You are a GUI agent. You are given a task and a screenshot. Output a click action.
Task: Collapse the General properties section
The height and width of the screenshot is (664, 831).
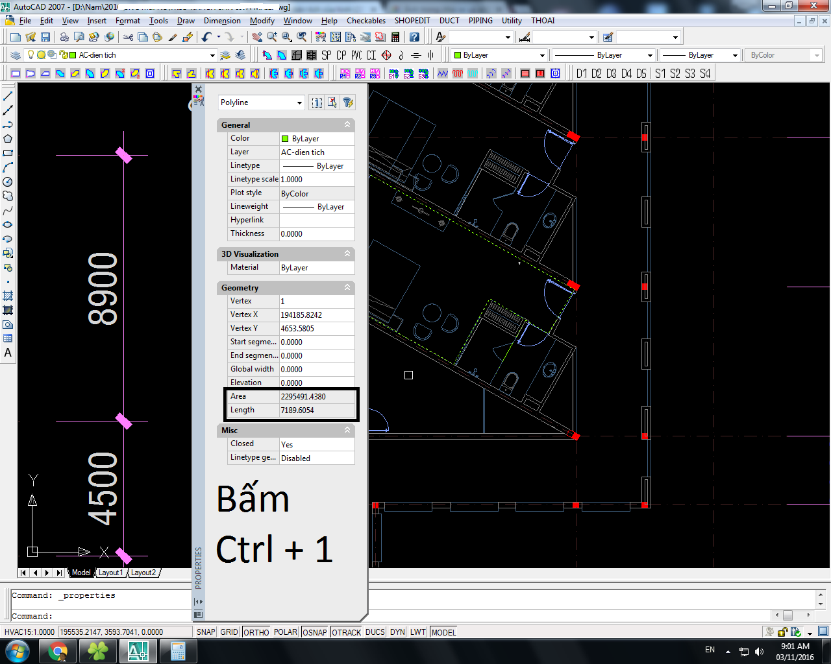click(347, 124)
